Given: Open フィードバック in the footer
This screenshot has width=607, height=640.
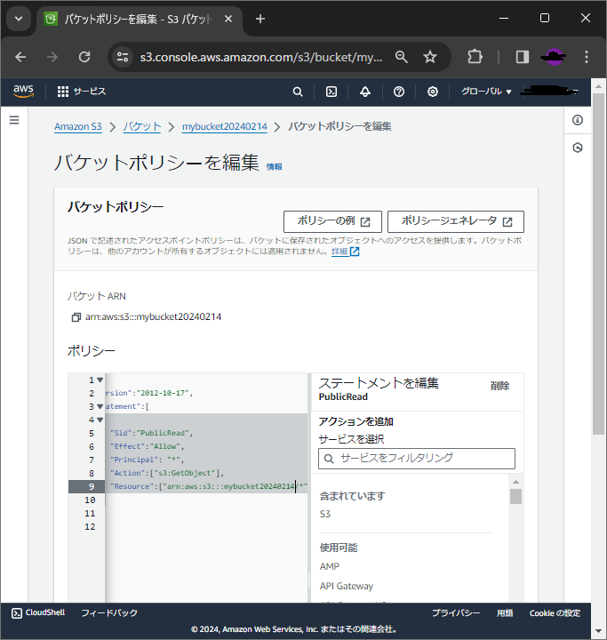Looking at the screenshot, I should point(109,612).
